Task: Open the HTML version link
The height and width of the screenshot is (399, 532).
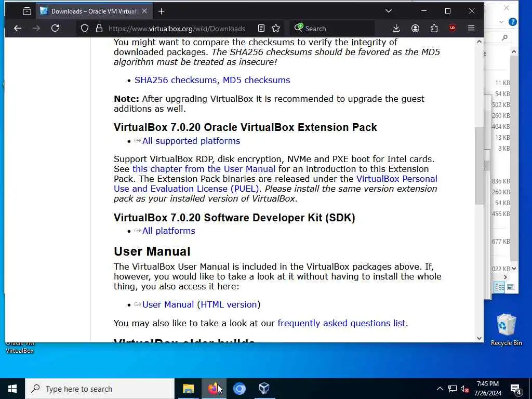Action: coord(229,304)
